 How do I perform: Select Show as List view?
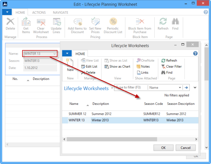116,61
